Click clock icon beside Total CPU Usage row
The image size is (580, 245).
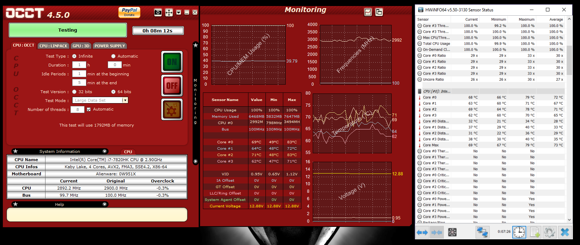[419, 44]
